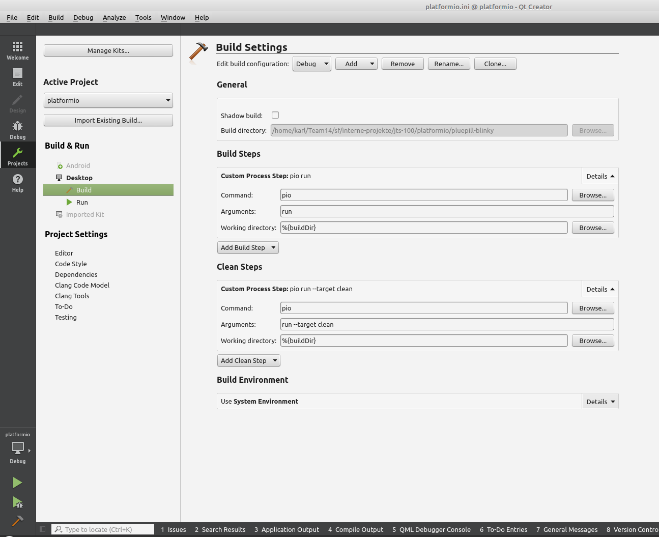Start debugging with the run-debug icon
This screenshot has width=659, height=537.
click(x=17, y=503)
